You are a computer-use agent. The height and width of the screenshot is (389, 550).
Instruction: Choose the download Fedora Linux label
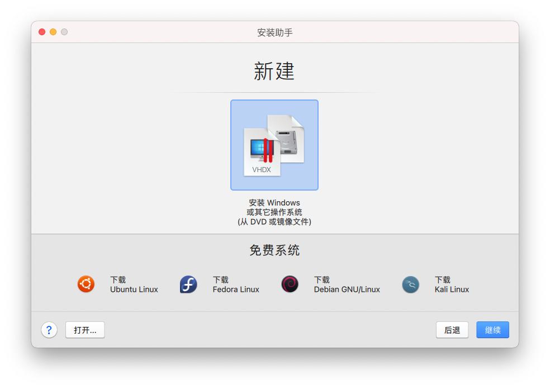coord(236,284)
